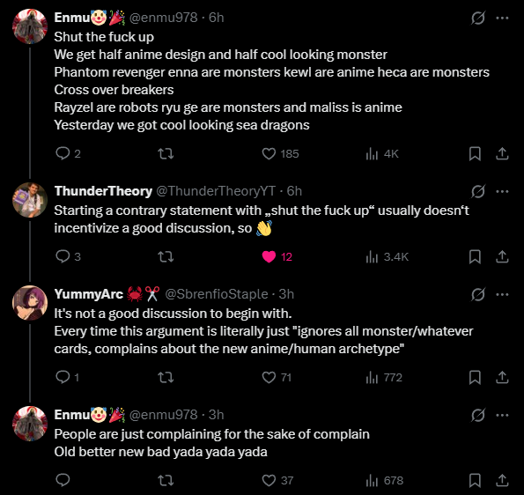Bookmark YummyArc's tweet

click(x=475, y=377)
